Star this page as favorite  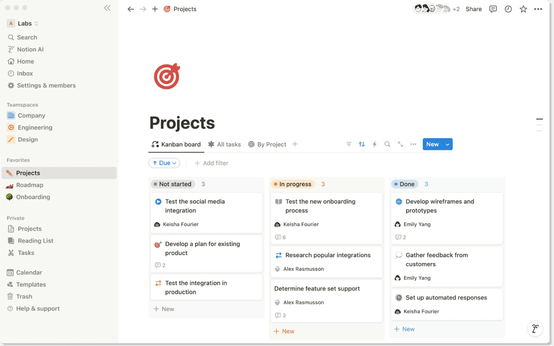pyautogui.click(x=523, y=9)
